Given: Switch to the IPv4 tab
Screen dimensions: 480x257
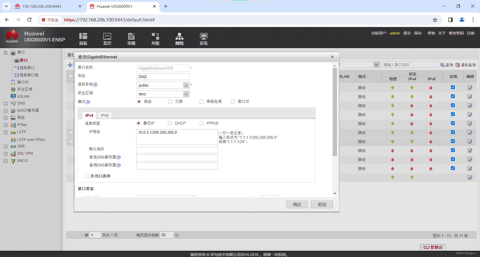Looking at the screenshot, I should (89, 115).
